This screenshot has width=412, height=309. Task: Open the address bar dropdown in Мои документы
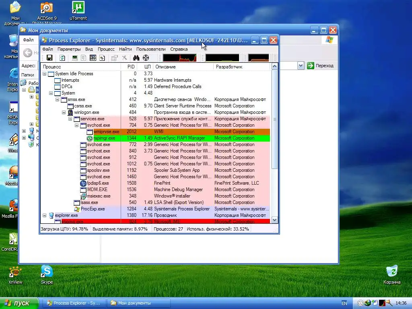[301, 66]
